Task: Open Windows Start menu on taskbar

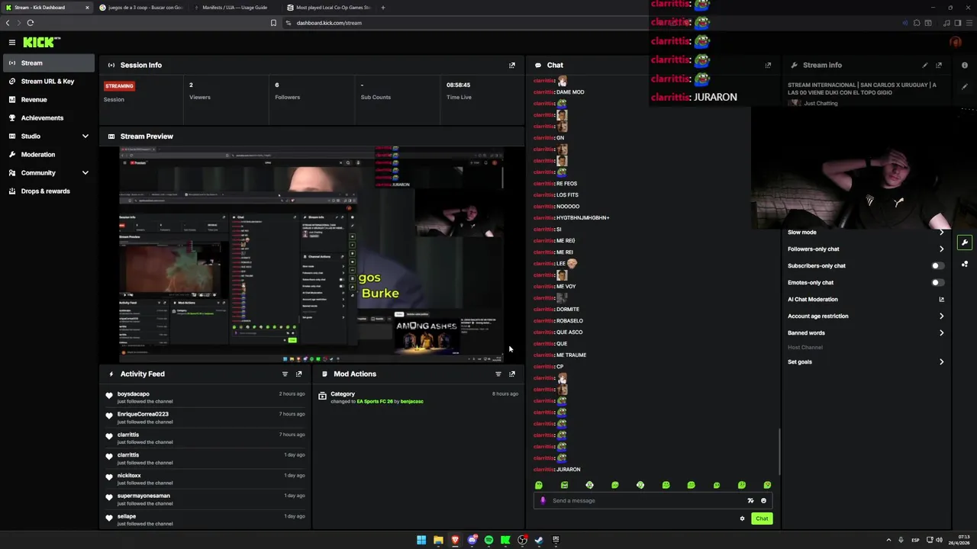Action: coord(421,540)
